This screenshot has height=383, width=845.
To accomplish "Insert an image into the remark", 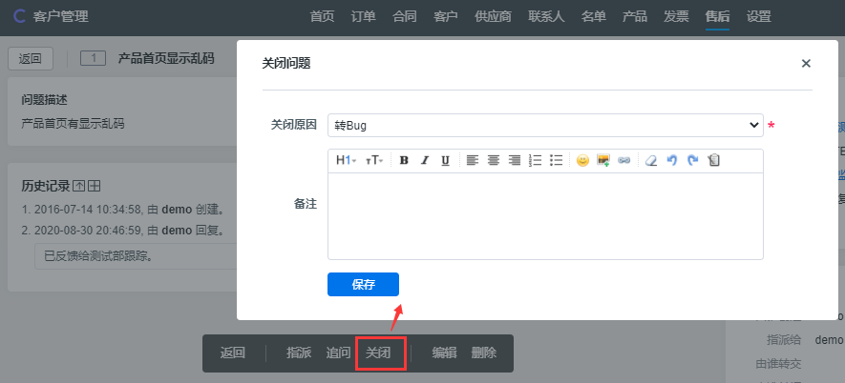I will pos(603,160).
